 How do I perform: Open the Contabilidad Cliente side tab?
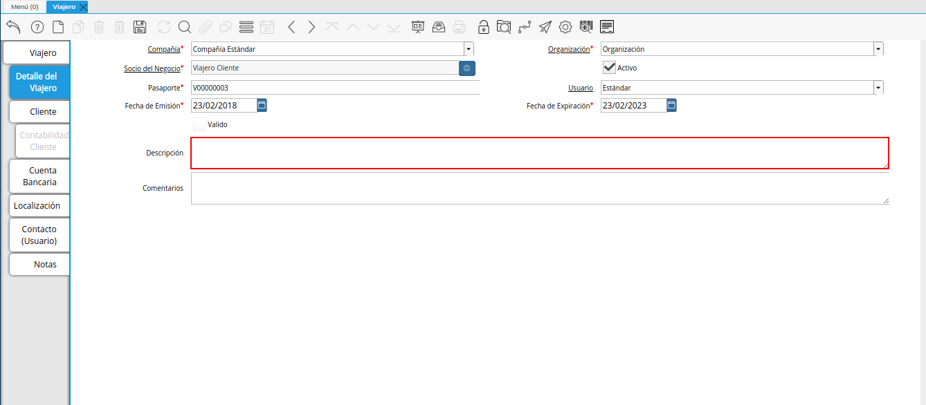[x=42, y=141]
